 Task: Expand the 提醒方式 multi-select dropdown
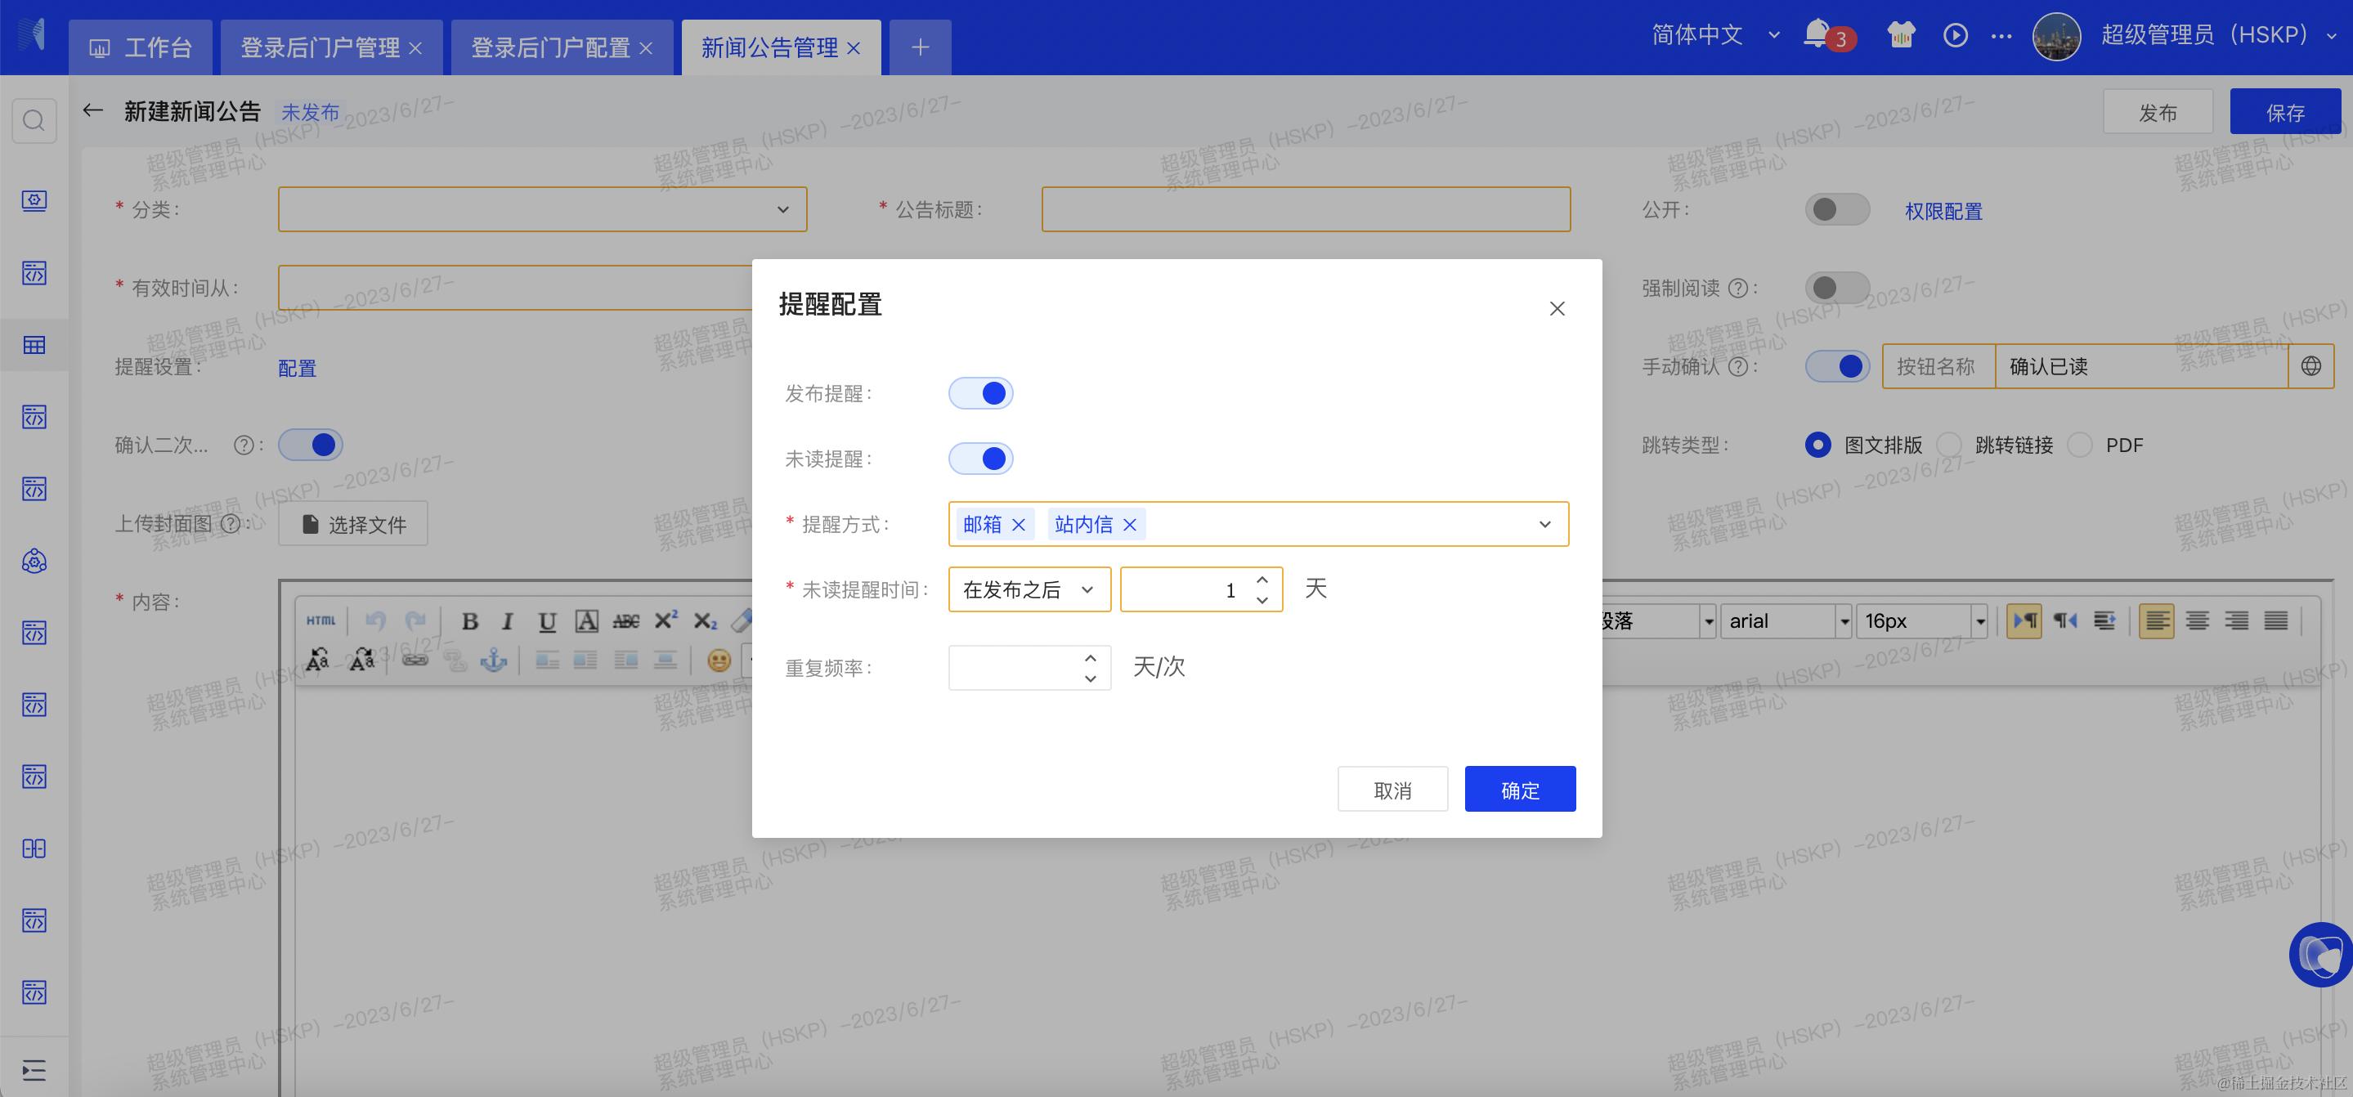coord(1544,524)
